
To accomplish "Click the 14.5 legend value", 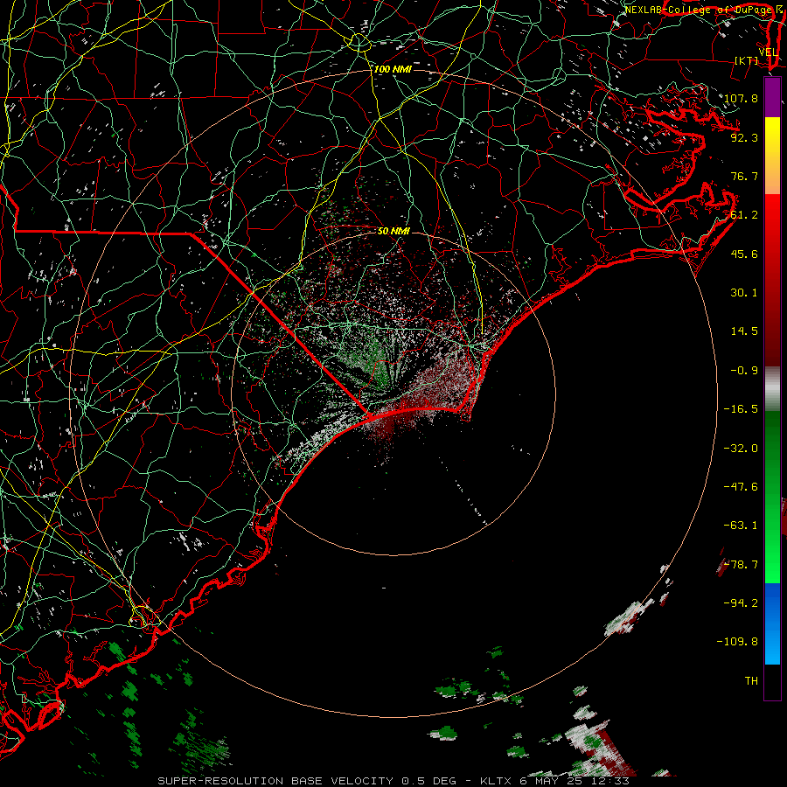I will click(x=744, y=331).
